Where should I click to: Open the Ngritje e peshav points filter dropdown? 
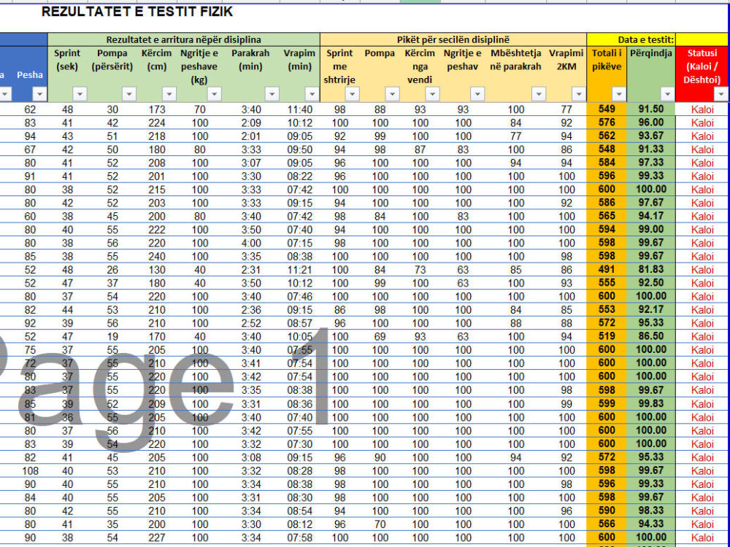(x=477, y=94)
